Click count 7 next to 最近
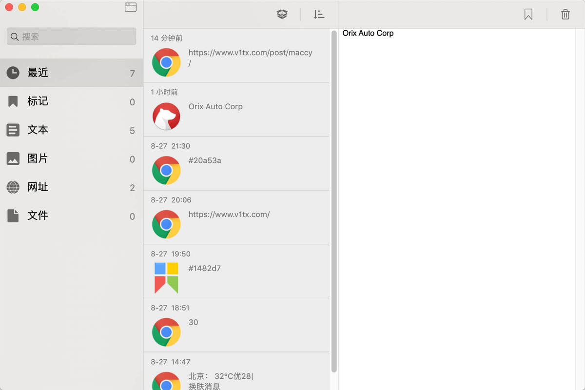This screenshot has height=390, width=585. point(132,74)
